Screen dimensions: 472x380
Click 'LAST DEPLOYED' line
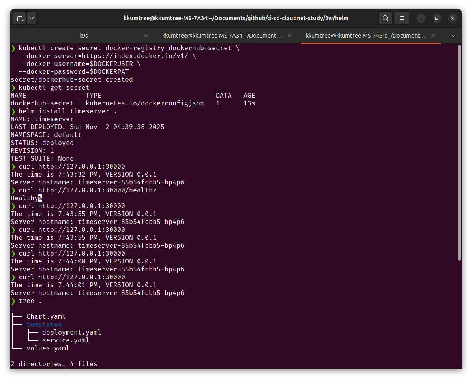(x=88, y=127)
